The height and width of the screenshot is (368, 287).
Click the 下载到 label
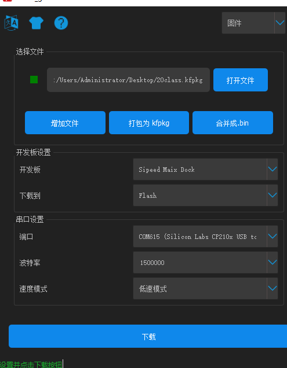pos(30,196)
